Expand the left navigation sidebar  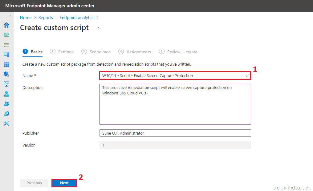(x=9, y=16)
